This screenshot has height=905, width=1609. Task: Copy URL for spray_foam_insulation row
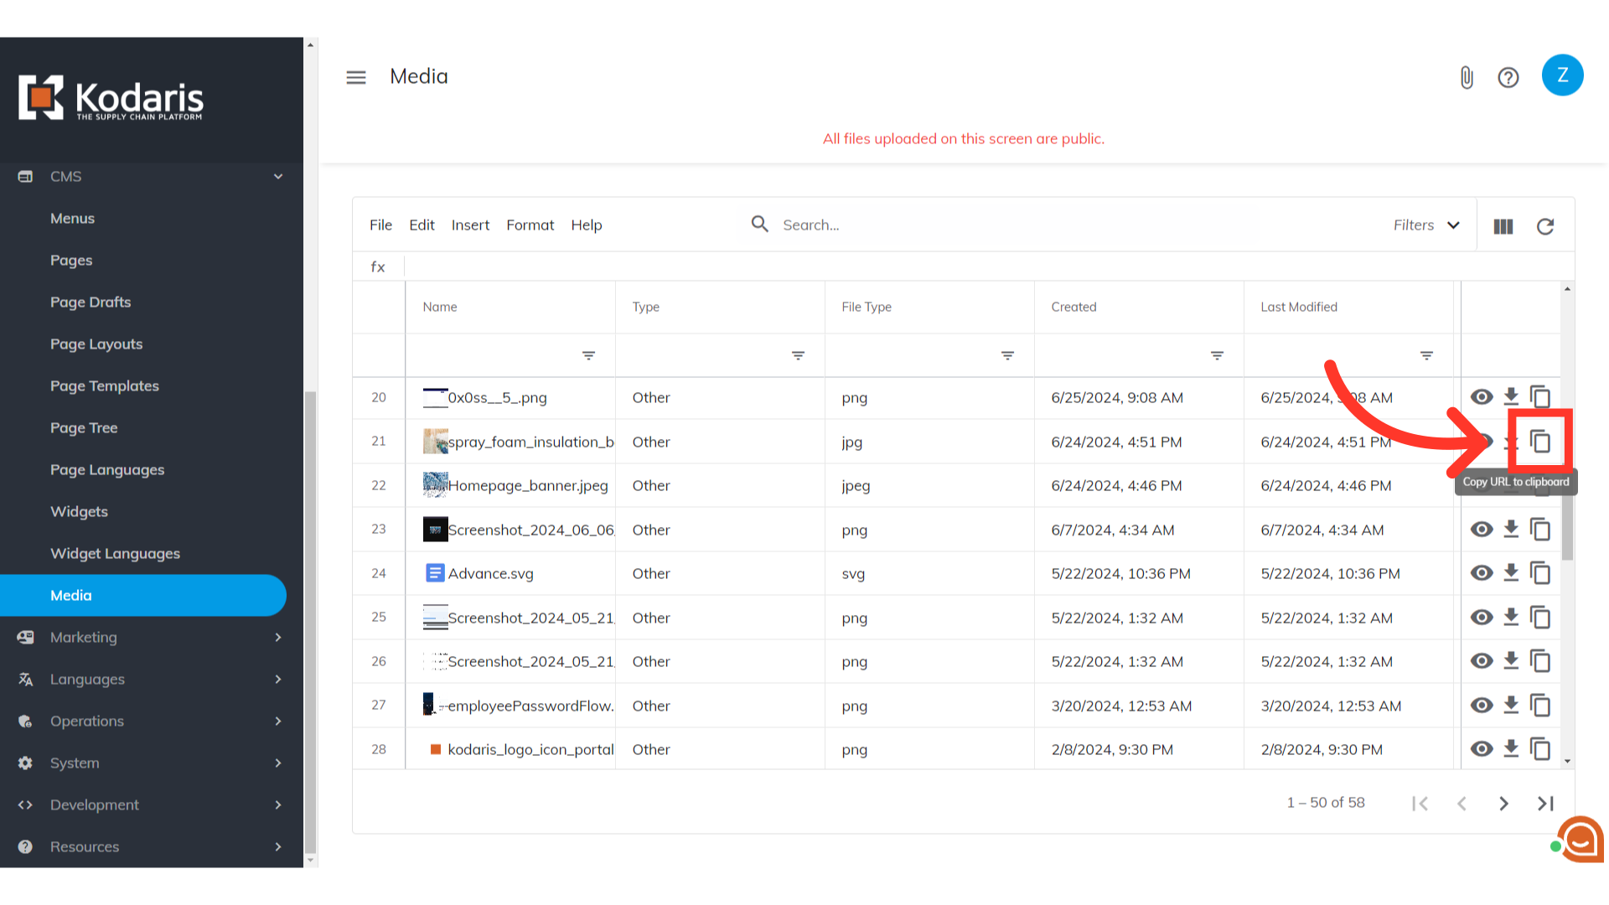(1539, 442)
